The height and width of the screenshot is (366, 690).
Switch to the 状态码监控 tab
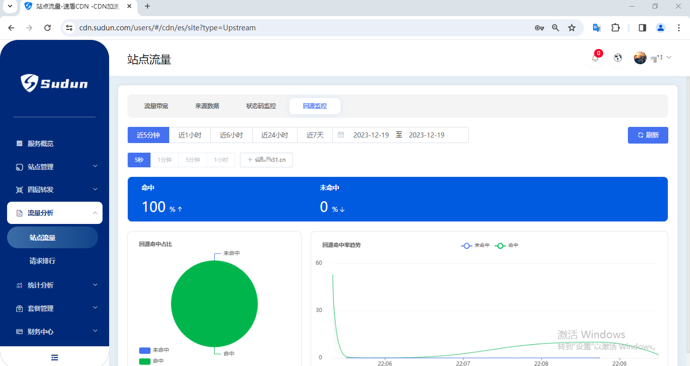261,106
